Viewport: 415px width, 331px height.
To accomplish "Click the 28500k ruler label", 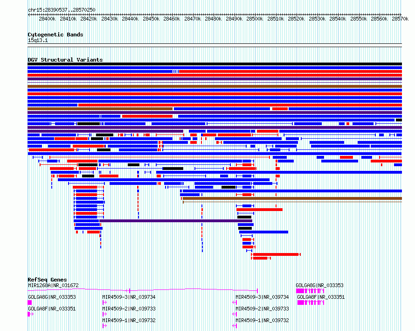I will [255, 19].
